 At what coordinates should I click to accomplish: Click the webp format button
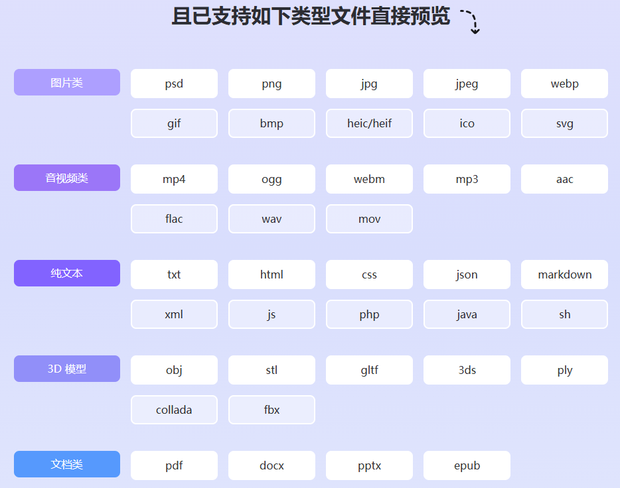point(564,84)
